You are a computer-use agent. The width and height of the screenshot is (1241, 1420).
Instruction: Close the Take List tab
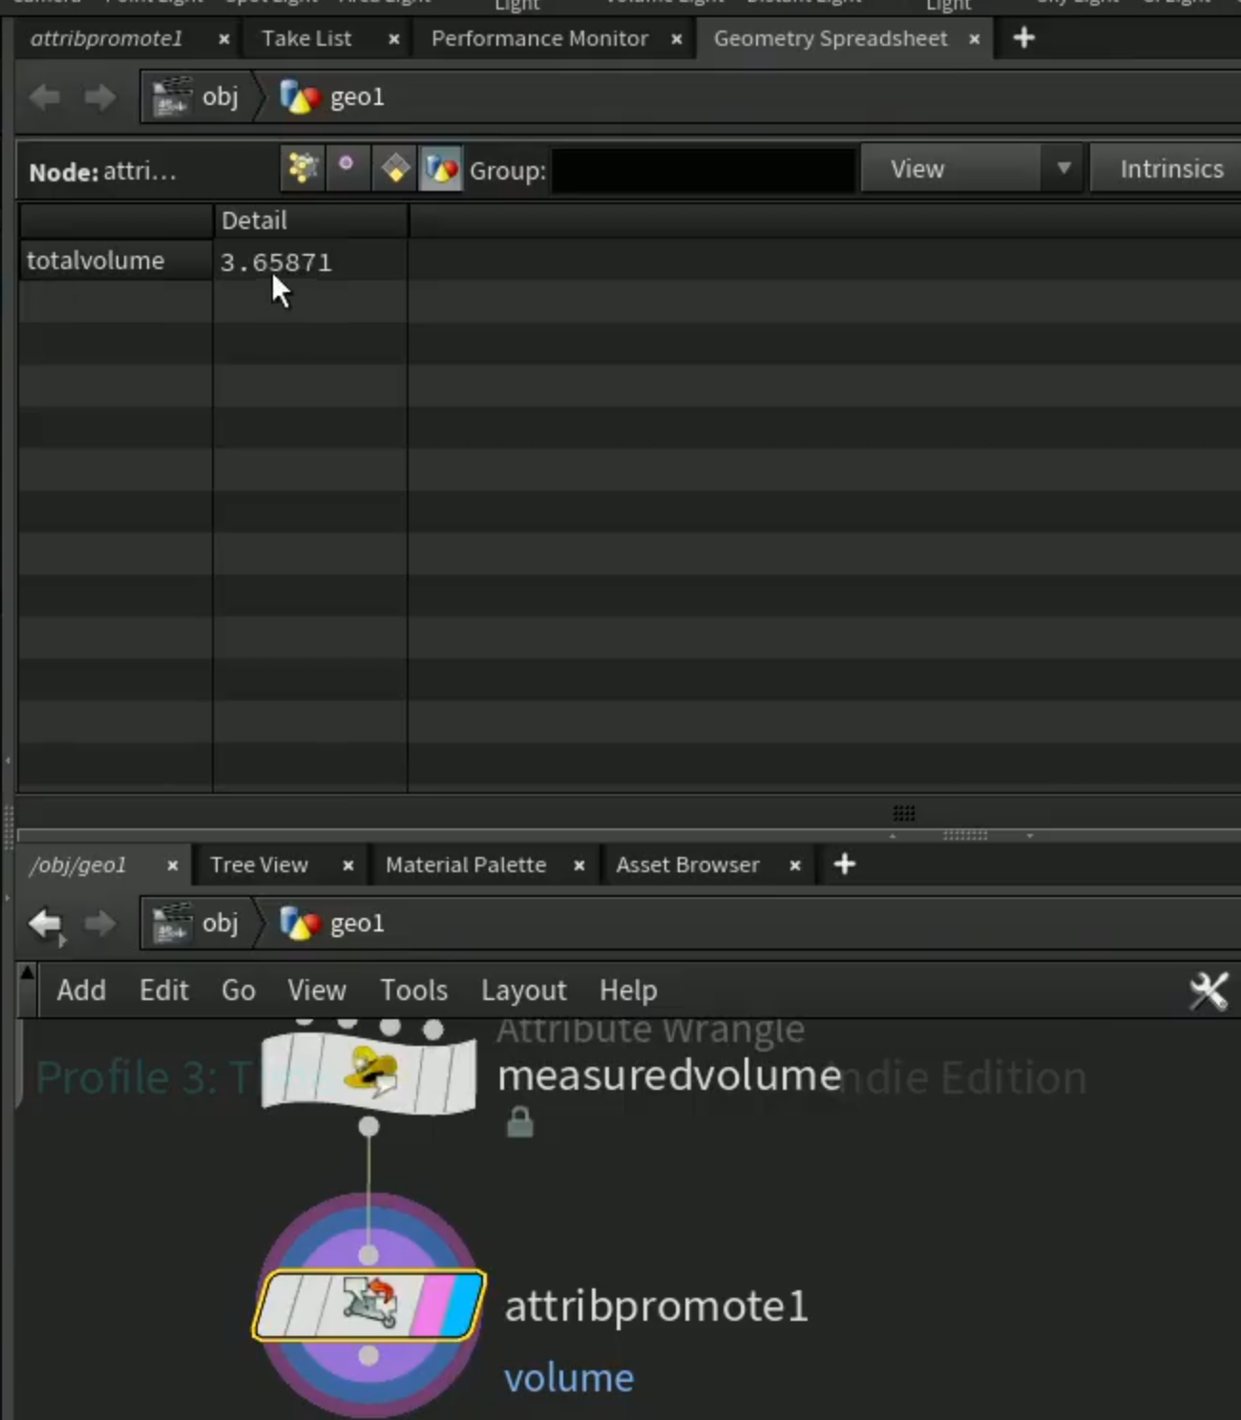(393, 39)
